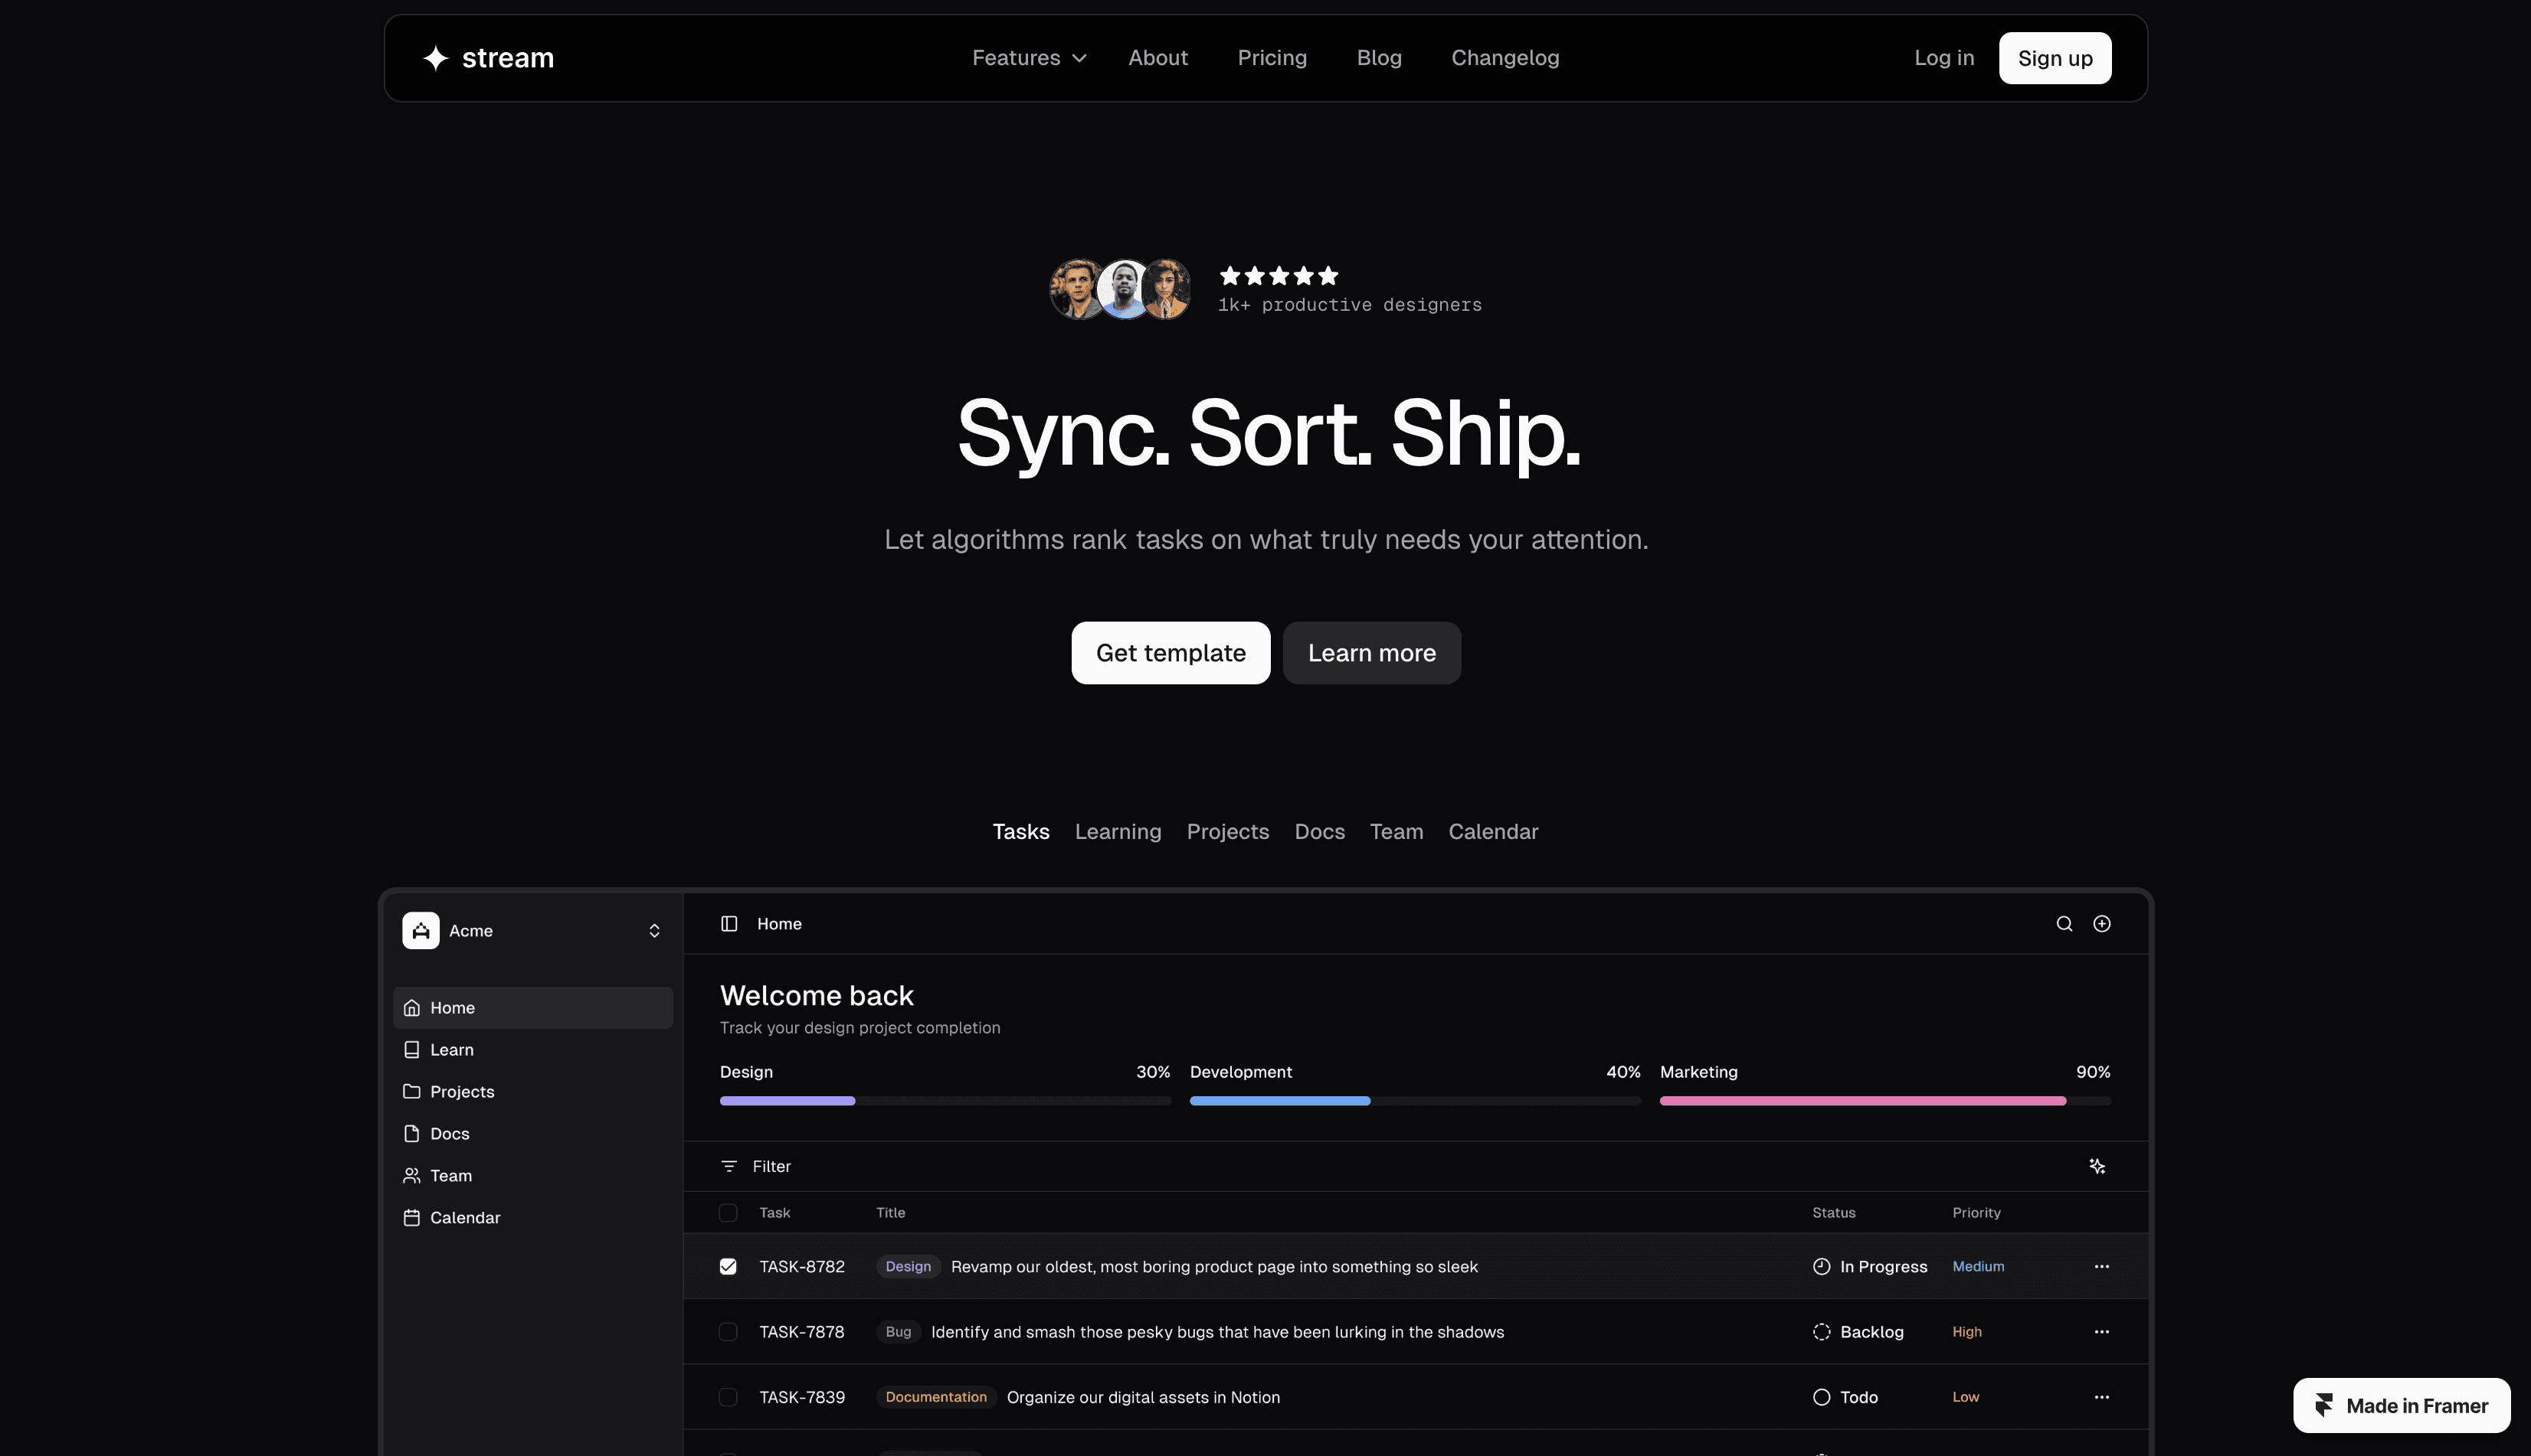The height and width of the screenshot is (1456, 2531).
Task: Switch to the Learning tab
Action: pos(1118,832)
